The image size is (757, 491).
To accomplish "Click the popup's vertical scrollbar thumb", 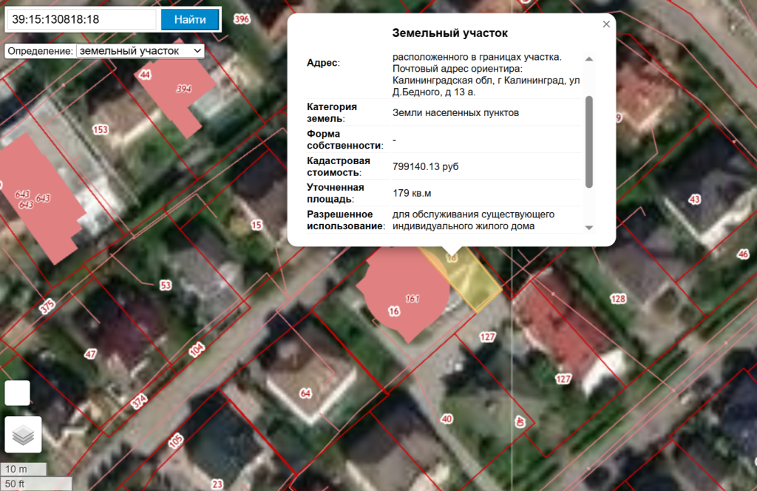I will (589, 140).
